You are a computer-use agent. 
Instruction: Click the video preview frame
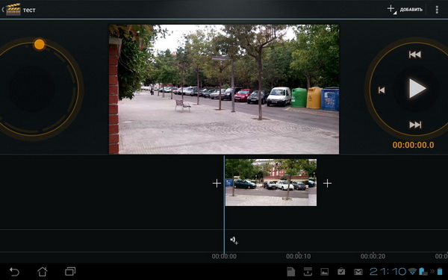(x=224, y=89)
